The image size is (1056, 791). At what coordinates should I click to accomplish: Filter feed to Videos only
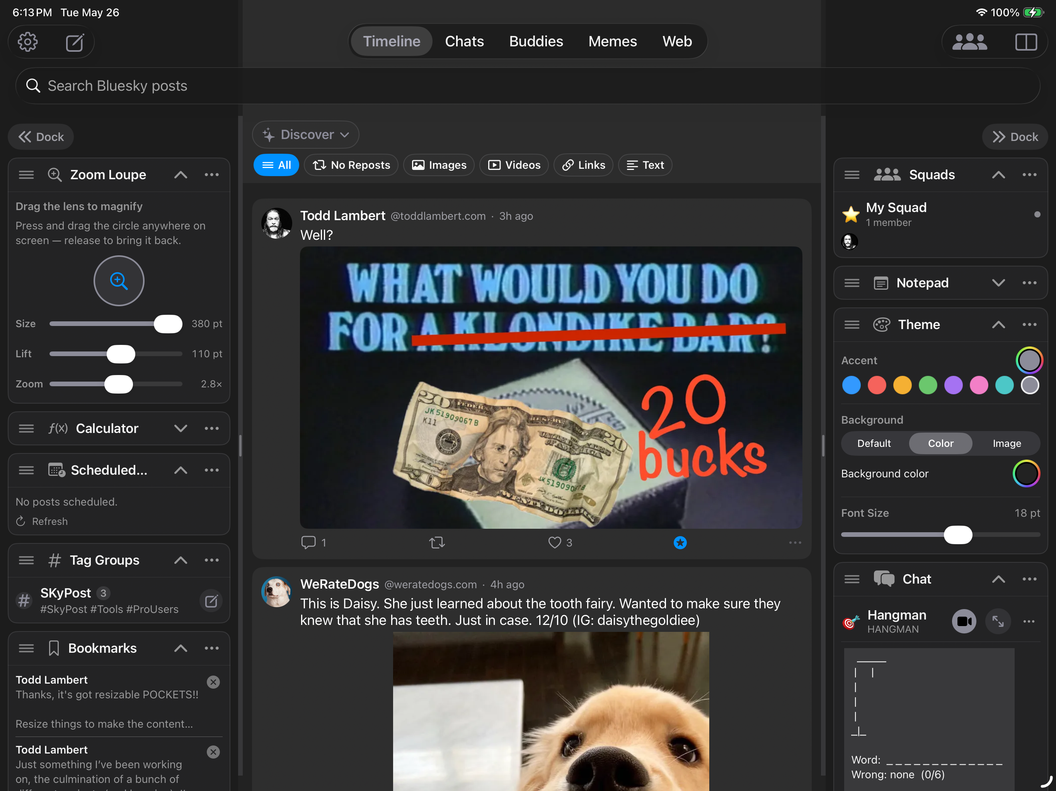[x=514, y=165]
